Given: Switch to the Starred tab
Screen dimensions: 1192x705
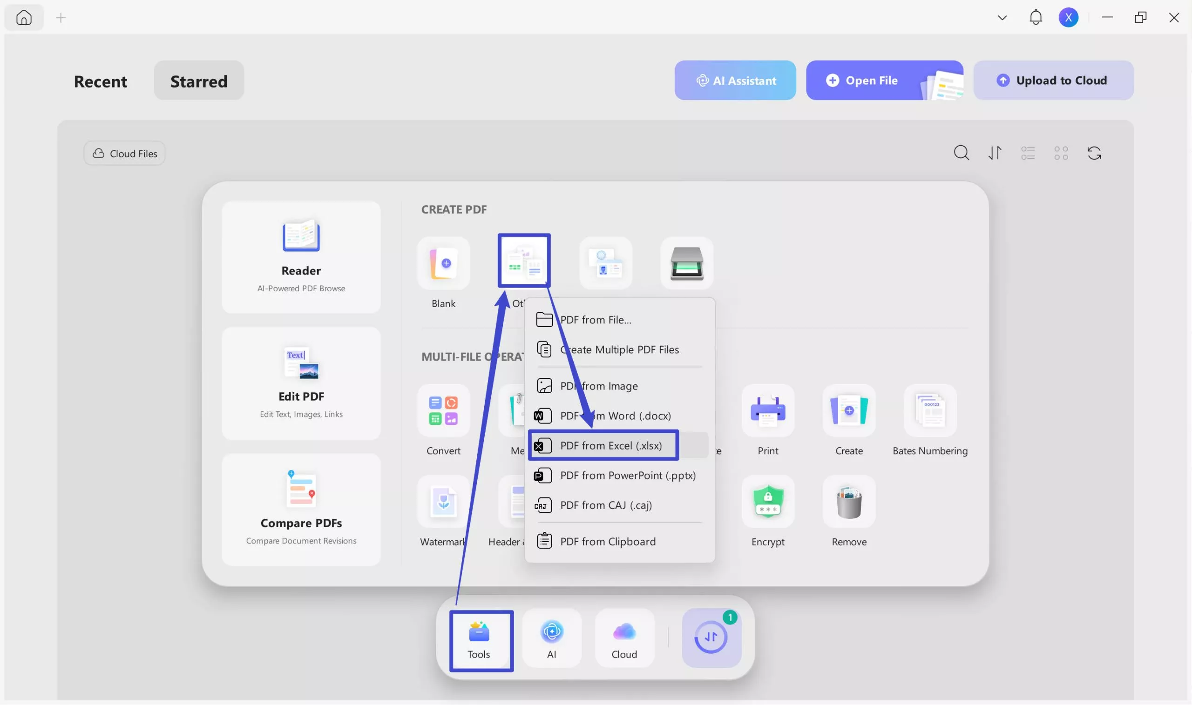Looking at the screenshot, I should 199,81.
